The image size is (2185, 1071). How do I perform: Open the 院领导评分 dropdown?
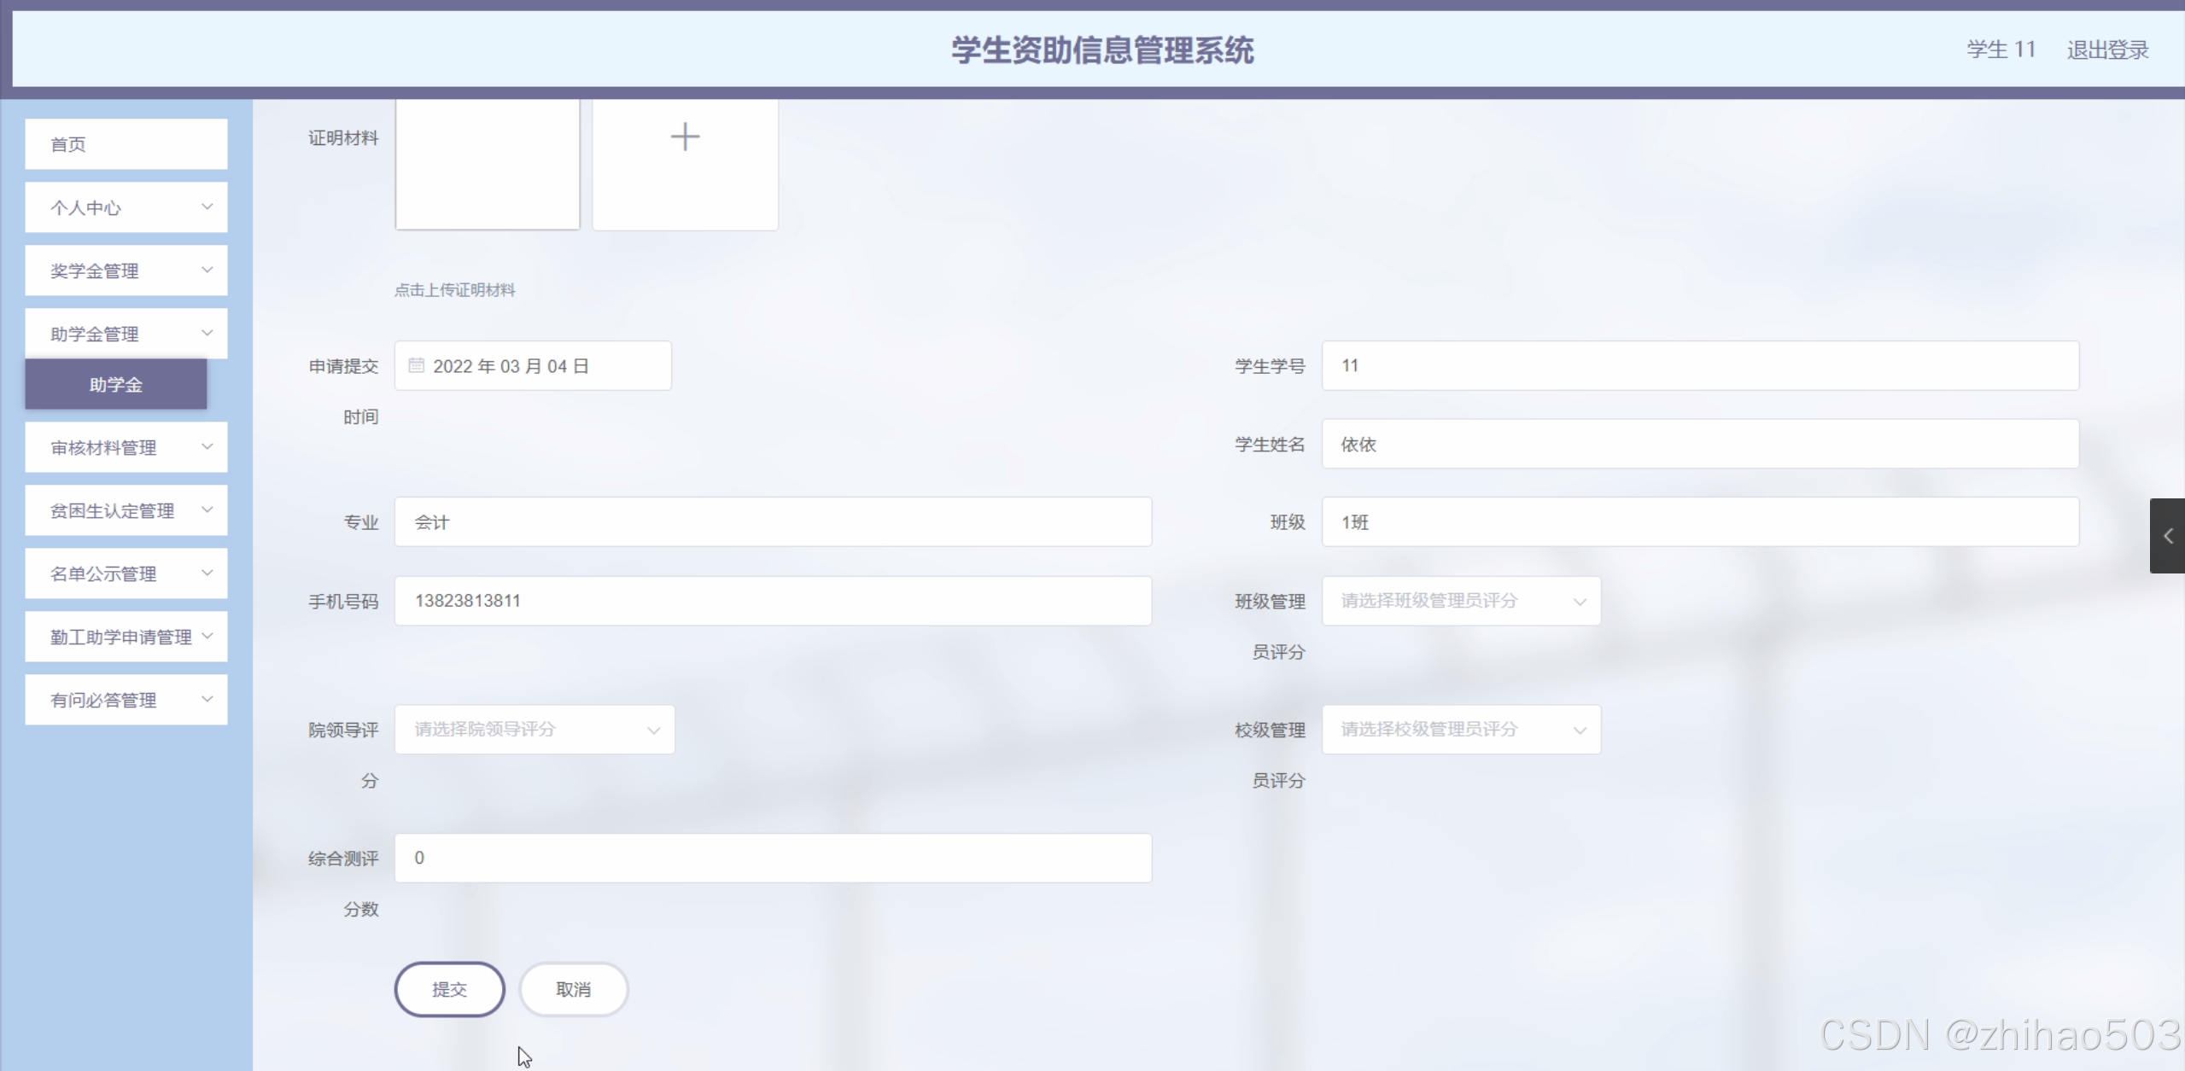tap(535, 730)
